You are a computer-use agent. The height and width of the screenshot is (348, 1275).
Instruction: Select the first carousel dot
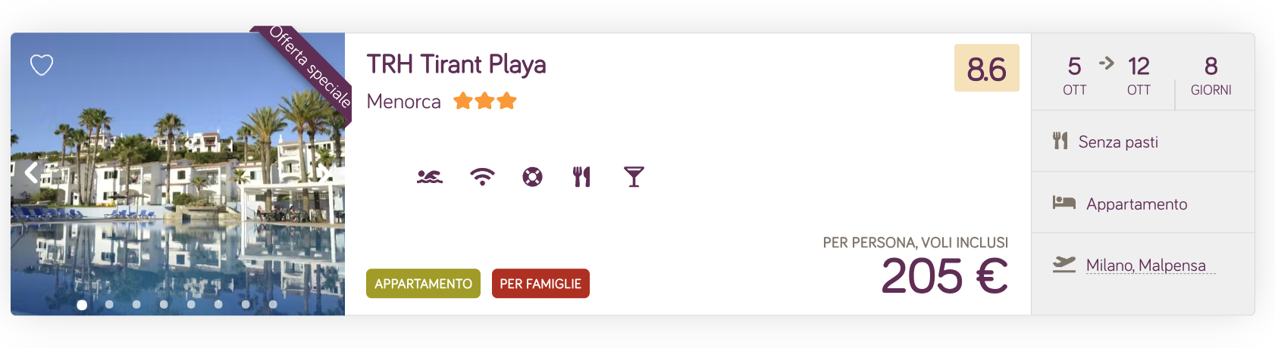click(x=82, y=305)
